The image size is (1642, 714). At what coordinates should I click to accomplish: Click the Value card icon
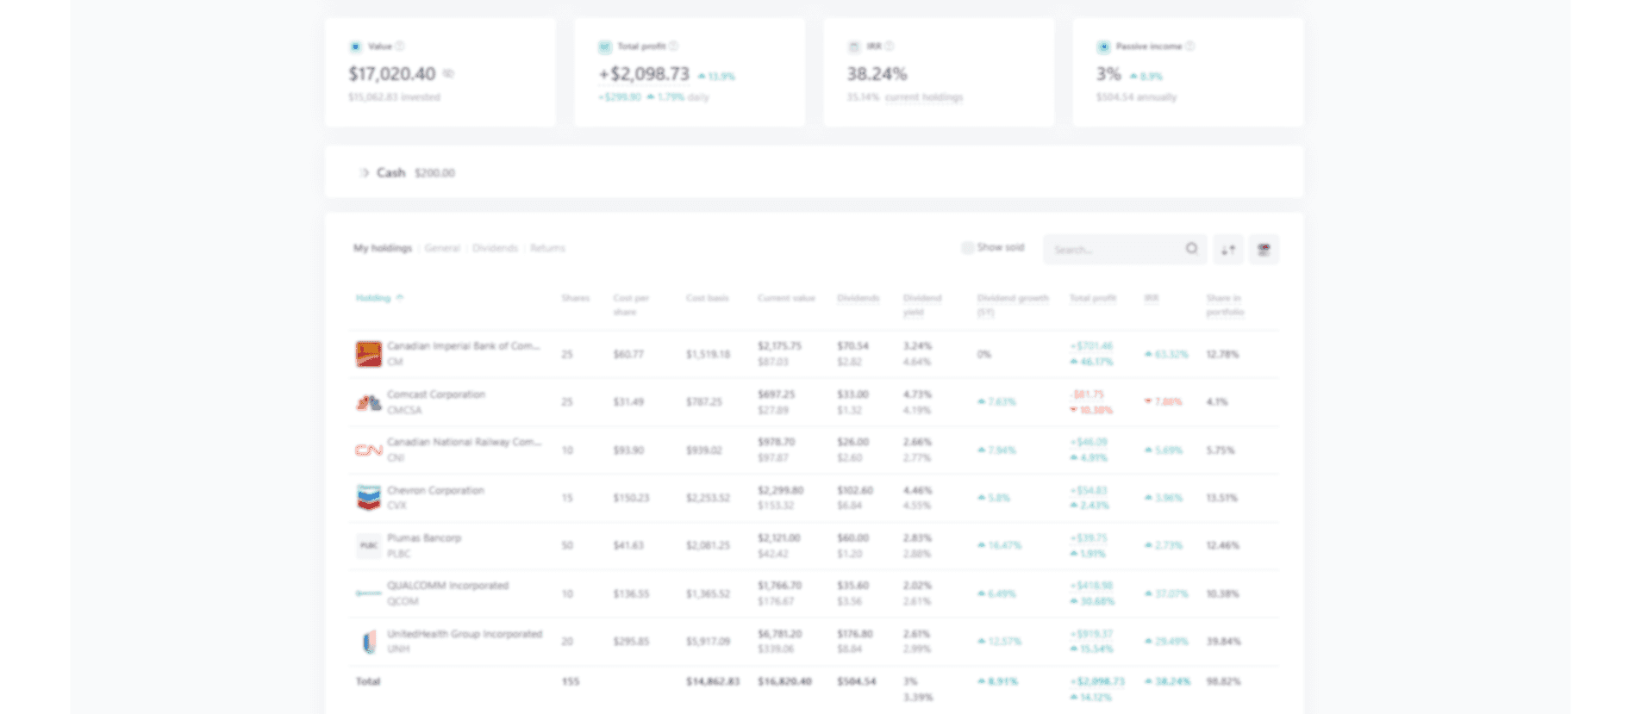pos(355,47)
